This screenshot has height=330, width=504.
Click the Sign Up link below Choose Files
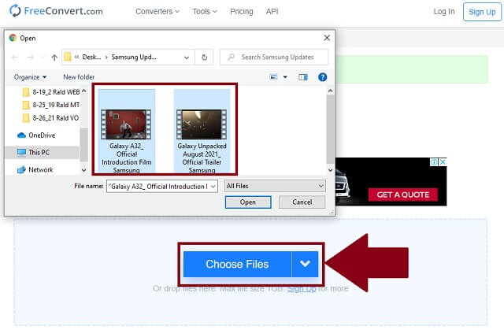pyautogui.click(x=302, y=288)
